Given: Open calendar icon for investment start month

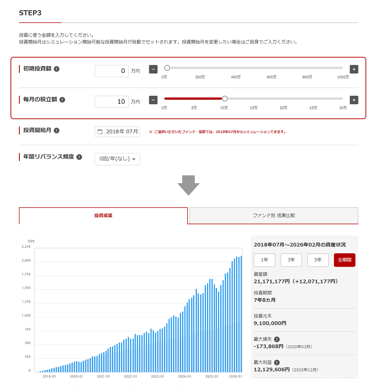Looking at the screenshot, I should [x=100, y=132].
